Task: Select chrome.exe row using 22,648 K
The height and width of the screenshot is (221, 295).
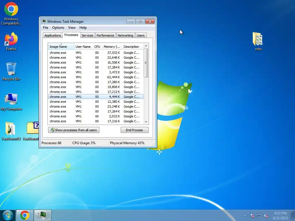Action: (x=96, y=58)
